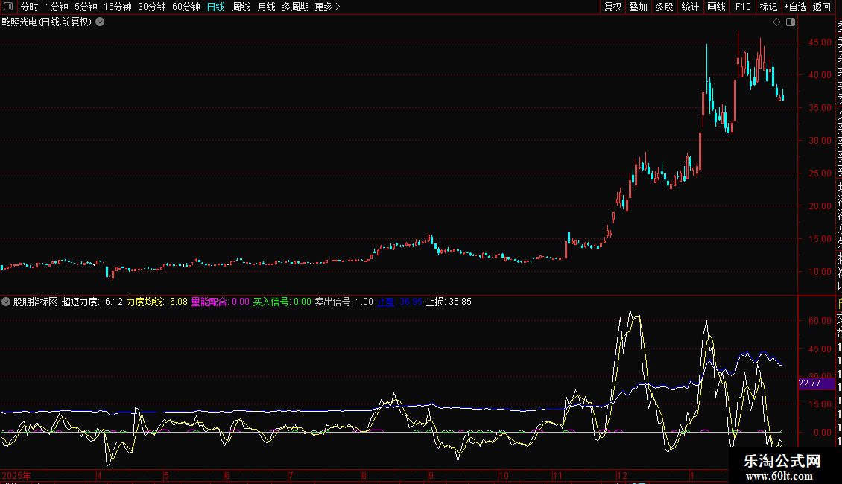Viewport: 842px width, 484px height.
Task: Open 多周期 multi-period view
Action: click(295, 7)
